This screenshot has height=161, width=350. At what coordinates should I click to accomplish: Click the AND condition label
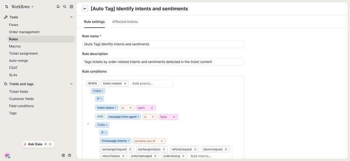pyautogui.click(x=100, y=117)
